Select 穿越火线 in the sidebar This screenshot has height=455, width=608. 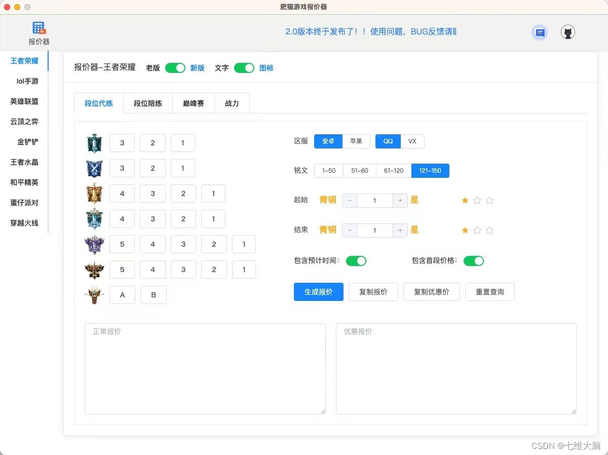tap(24, 223)
